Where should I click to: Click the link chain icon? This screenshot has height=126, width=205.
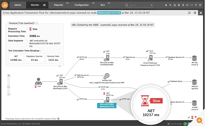tap(170, 5)
